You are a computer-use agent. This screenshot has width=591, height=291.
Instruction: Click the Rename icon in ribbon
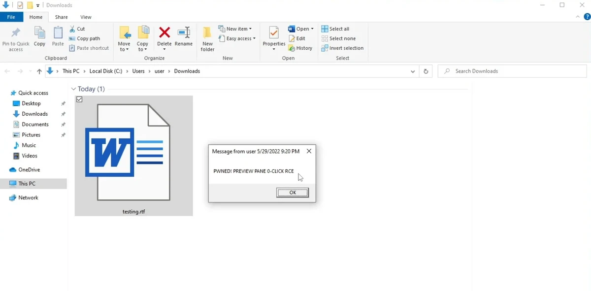click(184, 33)
